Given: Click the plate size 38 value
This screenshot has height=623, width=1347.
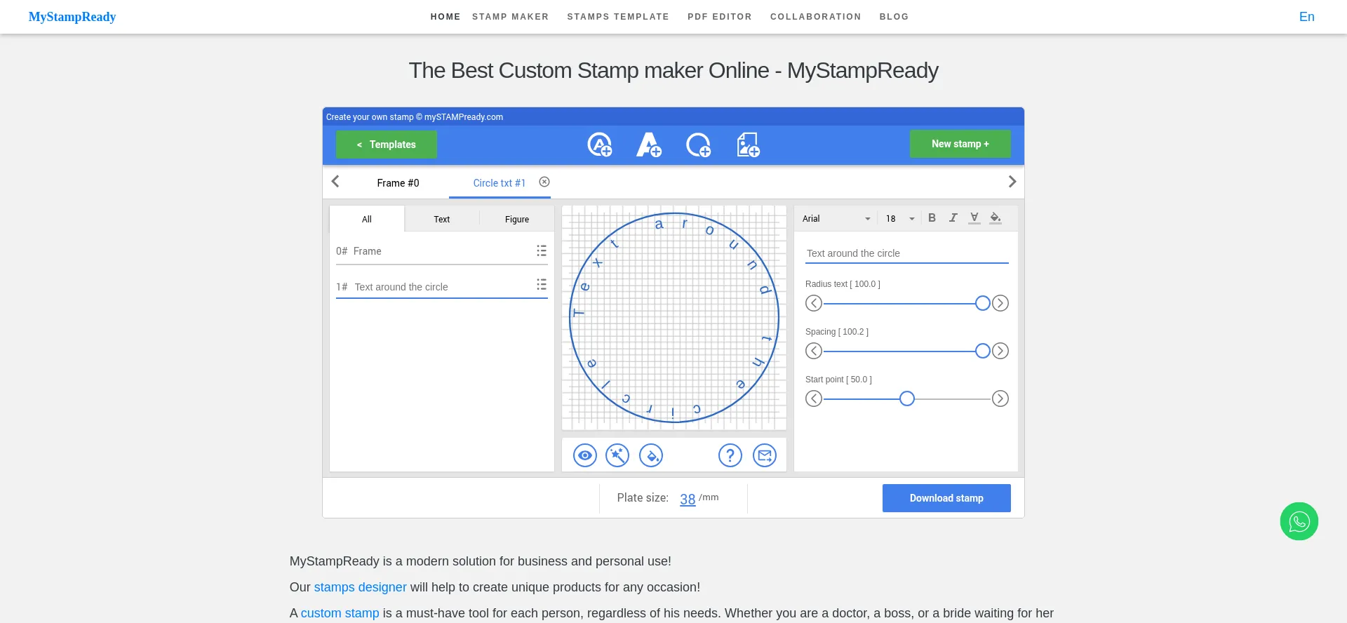Looking at the screenshot, I should pyautogui.click(x=688, y=499).
